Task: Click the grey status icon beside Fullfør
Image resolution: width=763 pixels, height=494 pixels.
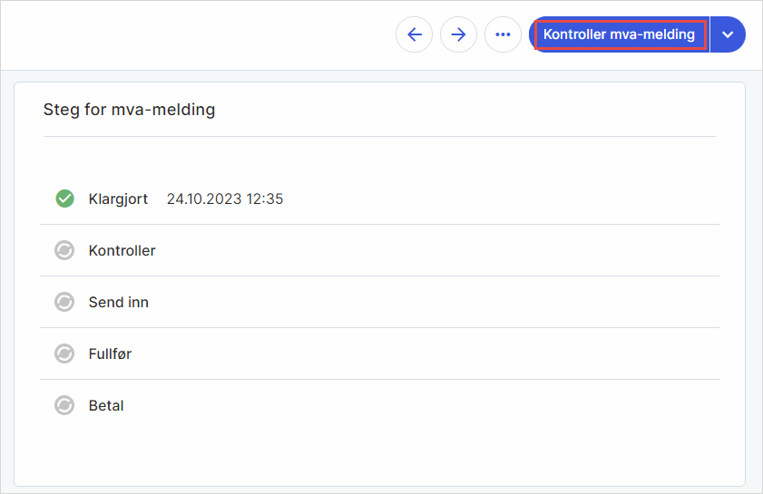Action: (x=64, y=354)
